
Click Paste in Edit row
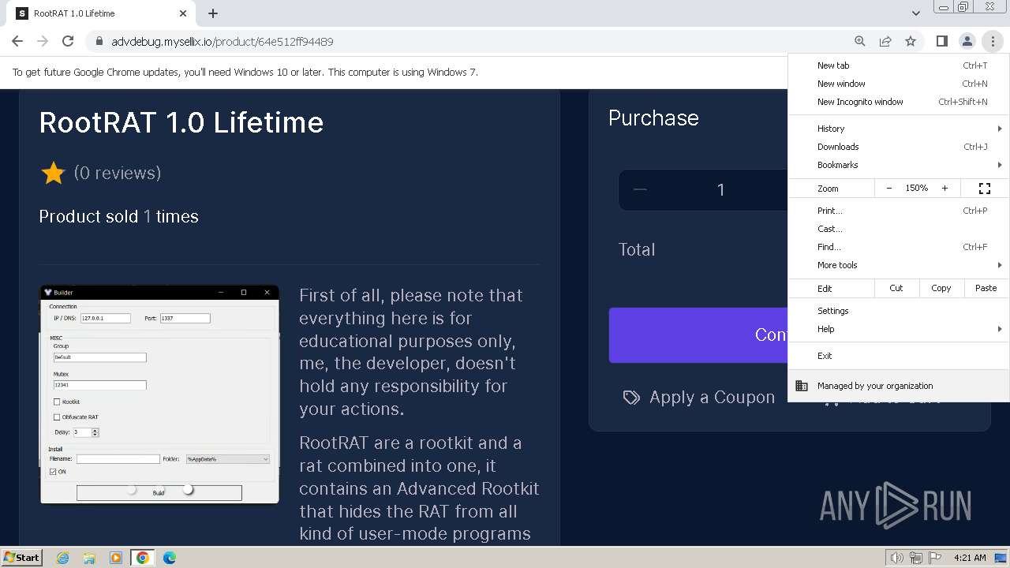[986, 288]
